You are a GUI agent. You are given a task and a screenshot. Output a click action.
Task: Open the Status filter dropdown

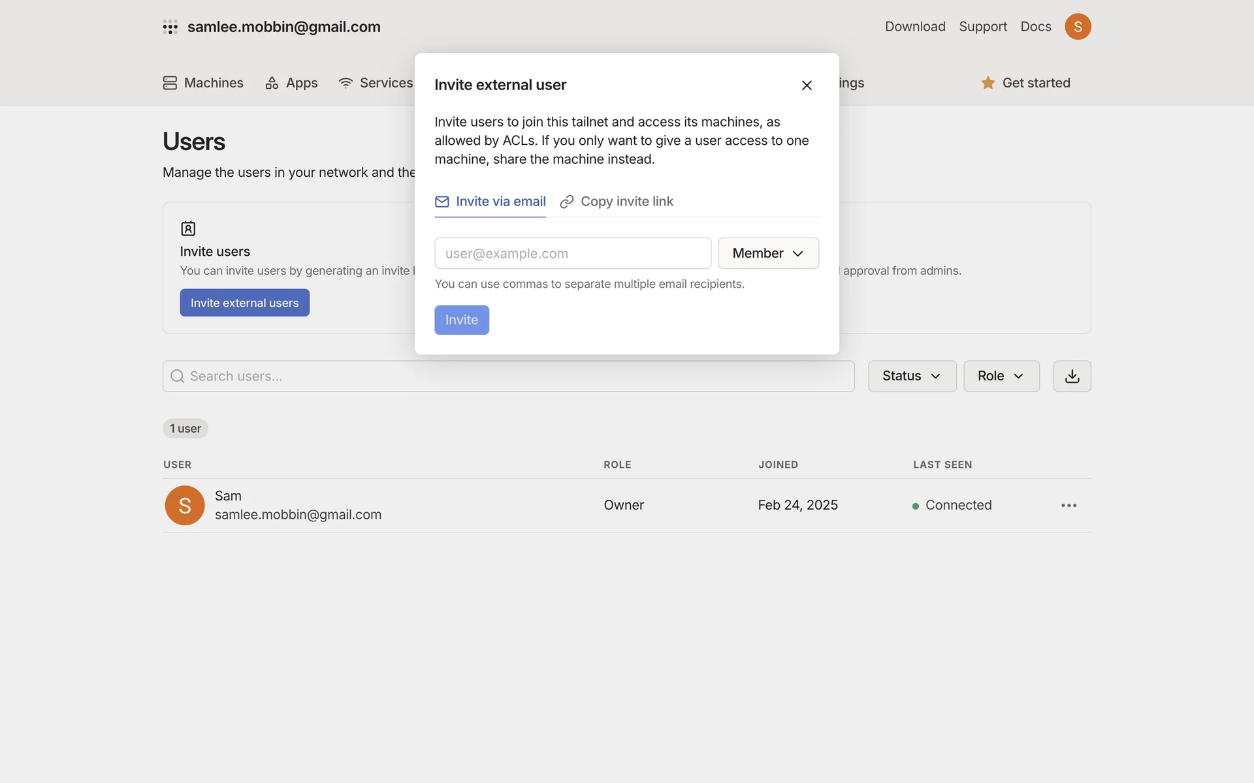(x=912, y=376)
